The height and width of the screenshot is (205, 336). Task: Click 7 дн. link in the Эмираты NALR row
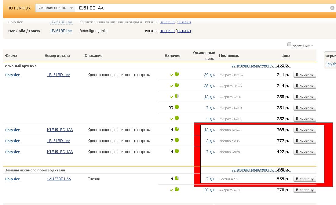point(211,108)
